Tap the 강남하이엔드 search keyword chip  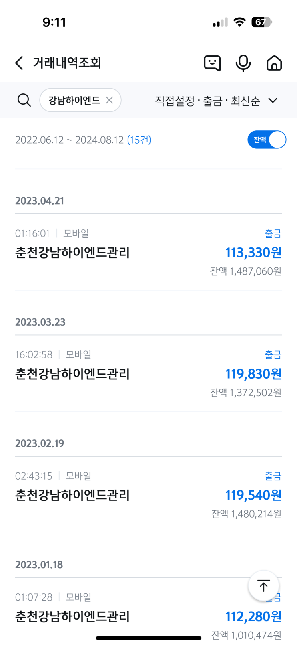coord(74,100)
